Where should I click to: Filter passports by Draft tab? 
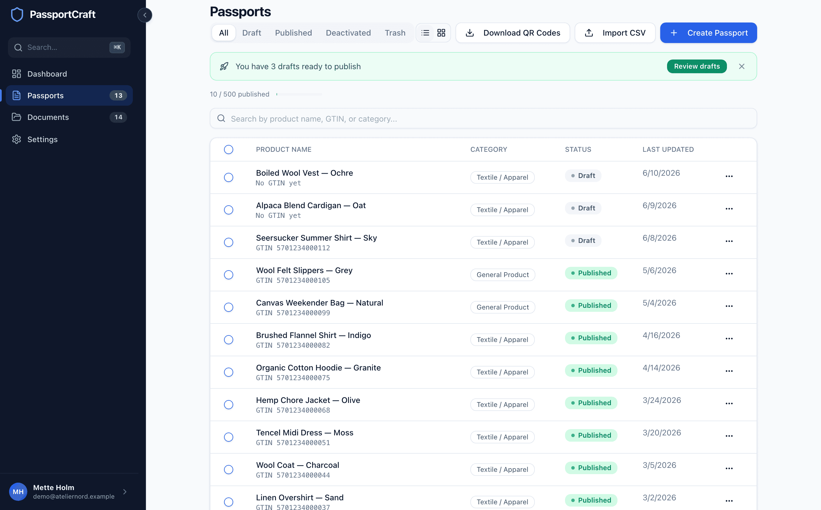tap(251, 33)
